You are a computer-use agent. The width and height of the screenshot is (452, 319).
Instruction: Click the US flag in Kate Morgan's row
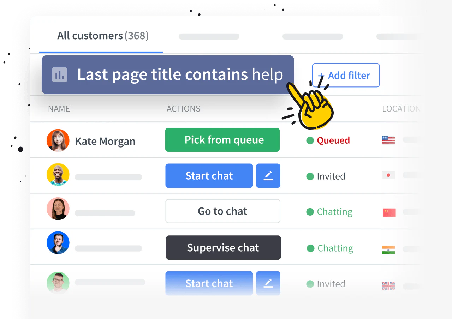click(388, 139)
